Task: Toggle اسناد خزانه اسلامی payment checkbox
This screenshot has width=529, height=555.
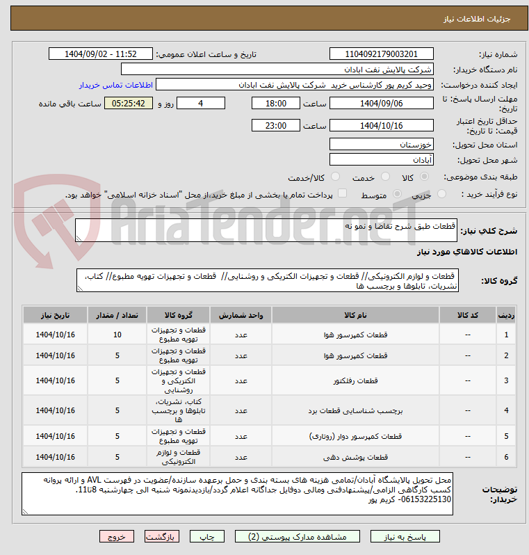Action: pyautogui.click(x=342, y=193)
